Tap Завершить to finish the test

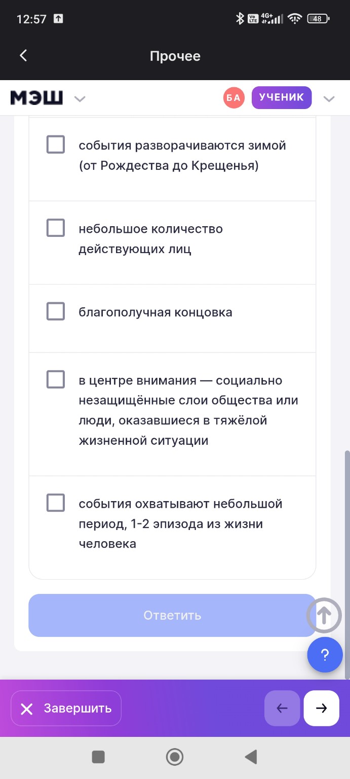[x=66, y=708]
